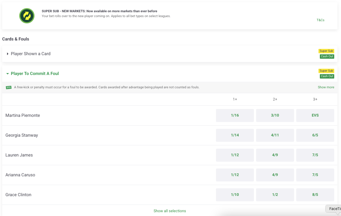
Task: Click the 3+ column header
Action: point(315,99)
